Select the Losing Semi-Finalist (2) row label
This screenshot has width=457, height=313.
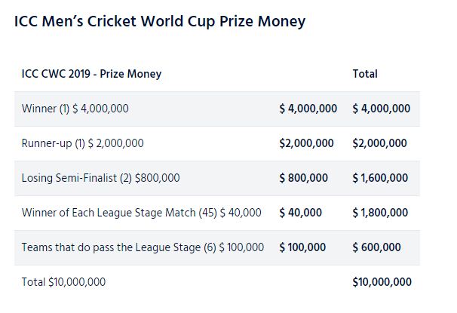pyautogui.click(x=101, y=178)
